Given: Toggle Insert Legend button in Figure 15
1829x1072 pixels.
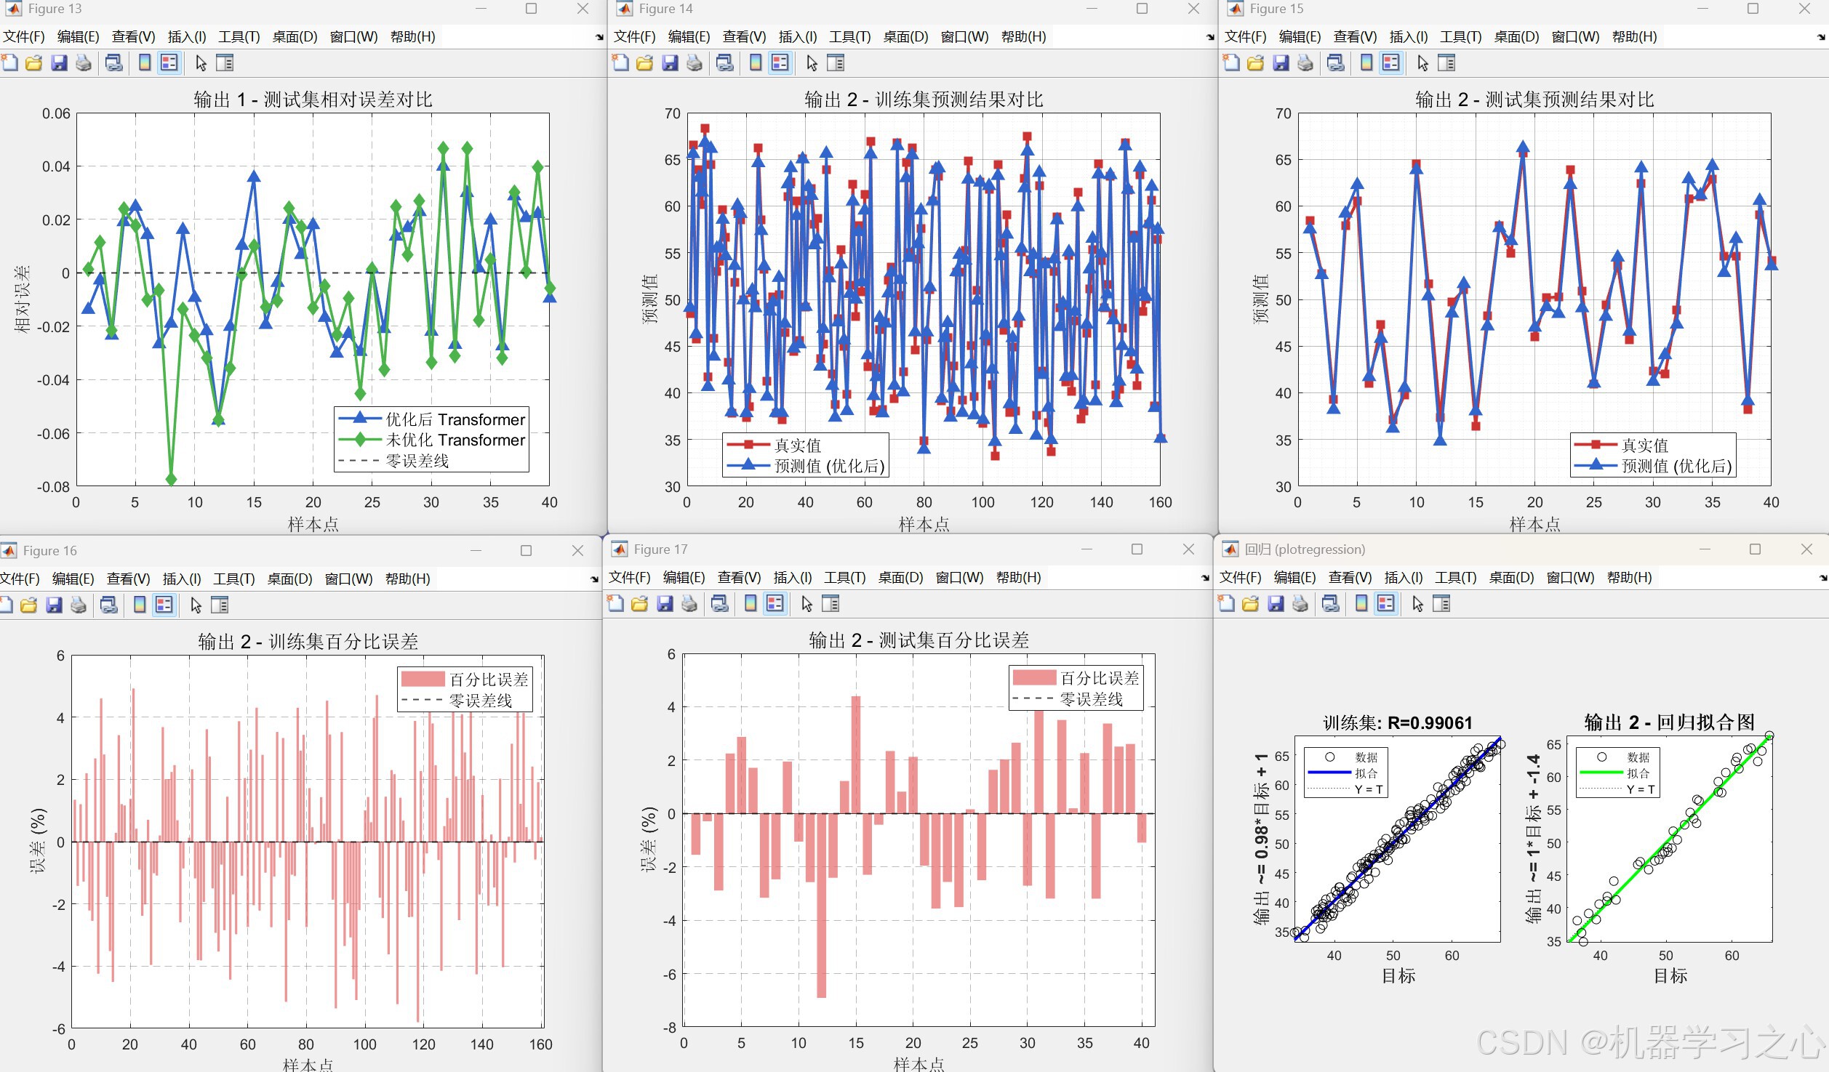Looking at the screenshot, I should coord(1390,63).
